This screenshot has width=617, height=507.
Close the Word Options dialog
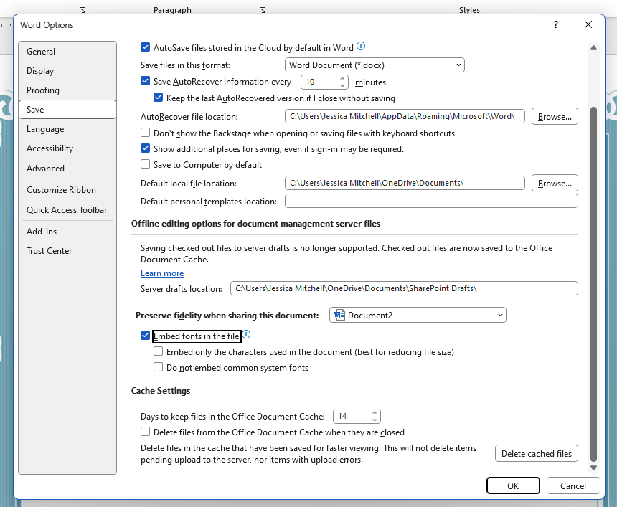tap(588, 25)
